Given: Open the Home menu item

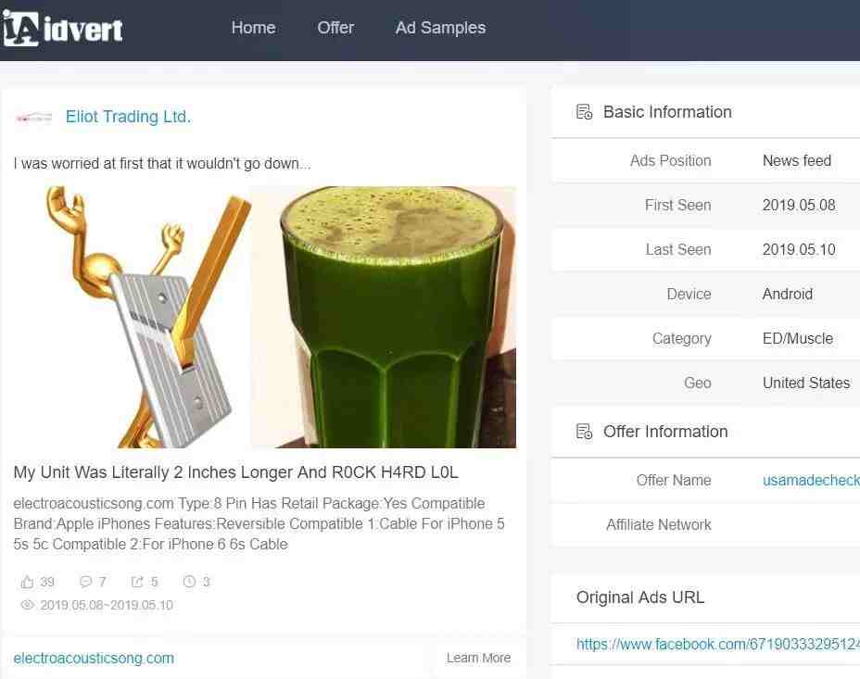Looking at the screenshot, I should point(253,28).
